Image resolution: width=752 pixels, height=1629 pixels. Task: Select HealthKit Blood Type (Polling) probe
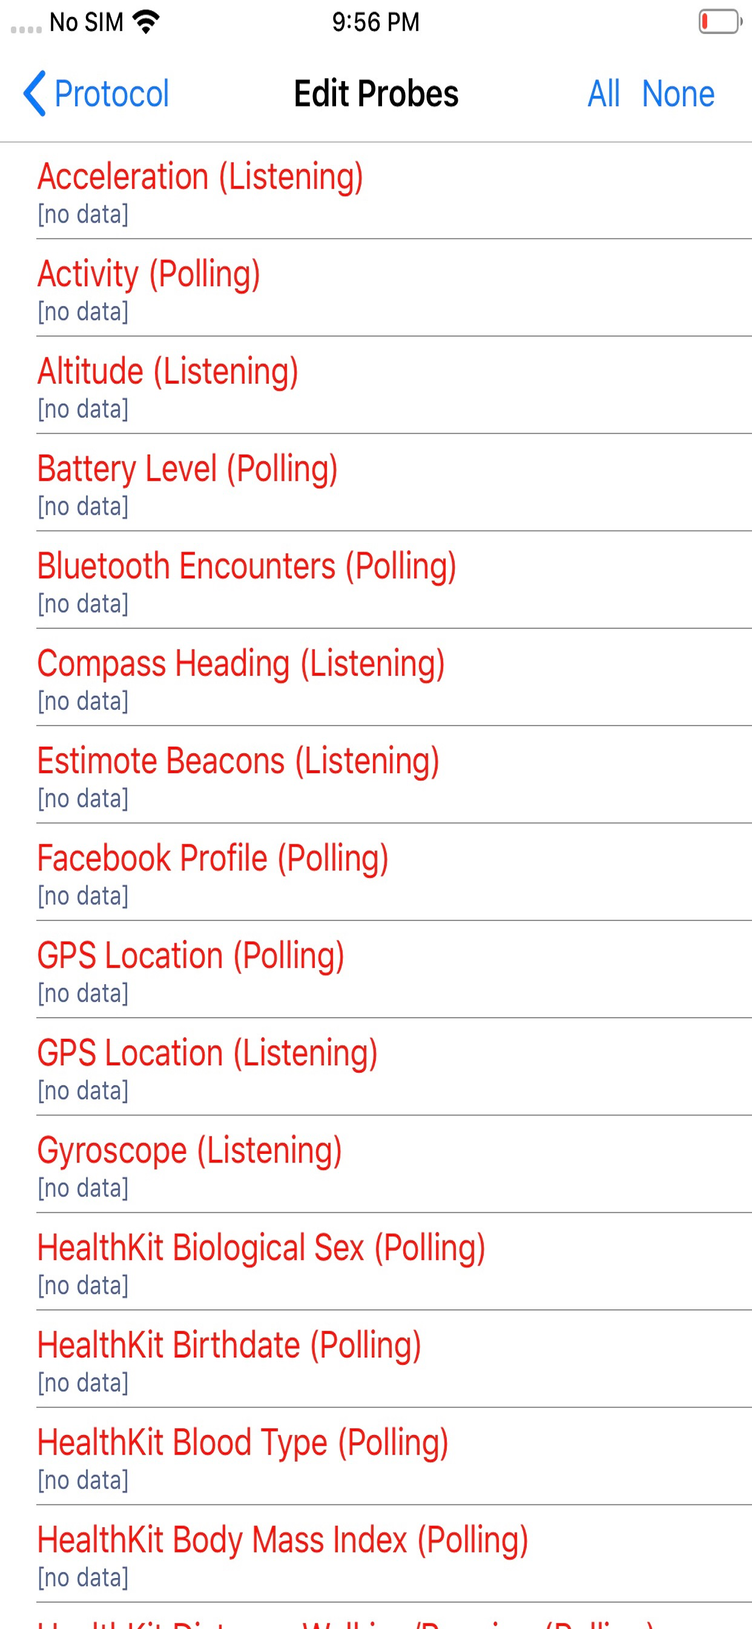pos(376,1457)
